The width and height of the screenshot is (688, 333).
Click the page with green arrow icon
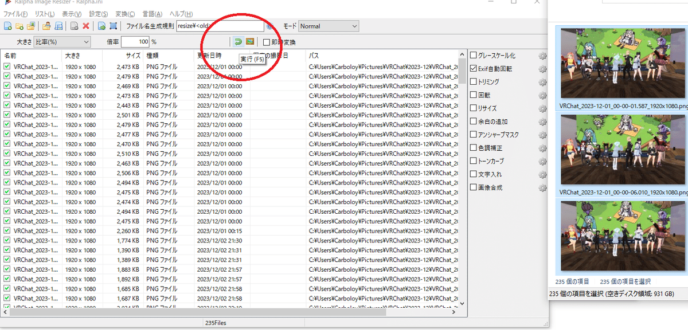[101, 26]
